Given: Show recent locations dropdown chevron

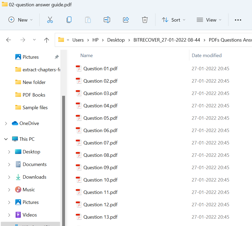Looking at the screenshot, I should [34, 40].
